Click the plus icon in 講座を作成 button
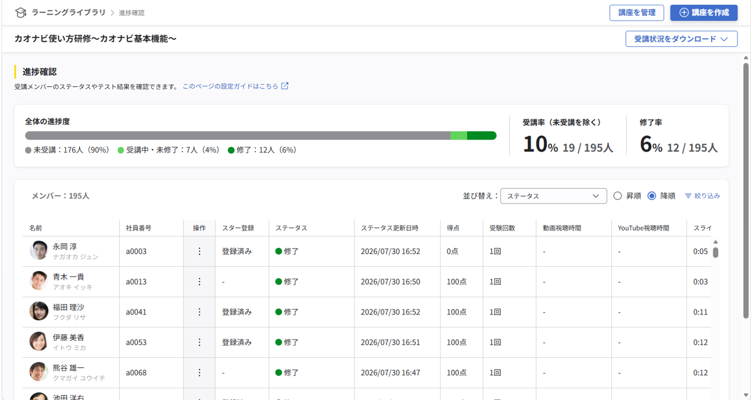This screenshot has width=751, height=400. point(684,13)
